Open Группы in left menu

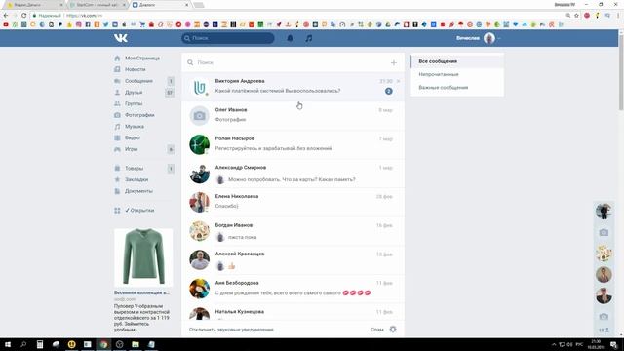(134, 103)
